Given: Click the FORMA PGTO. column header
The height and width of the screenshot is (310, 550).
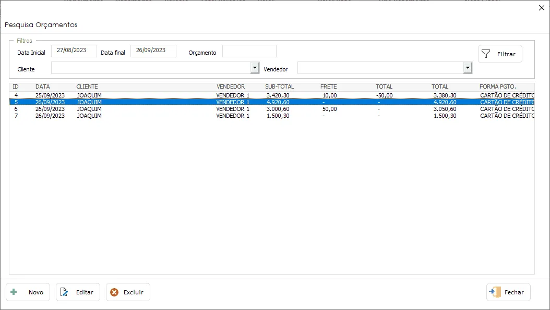Looking at the screenshot, I should (x=497, y=86).
